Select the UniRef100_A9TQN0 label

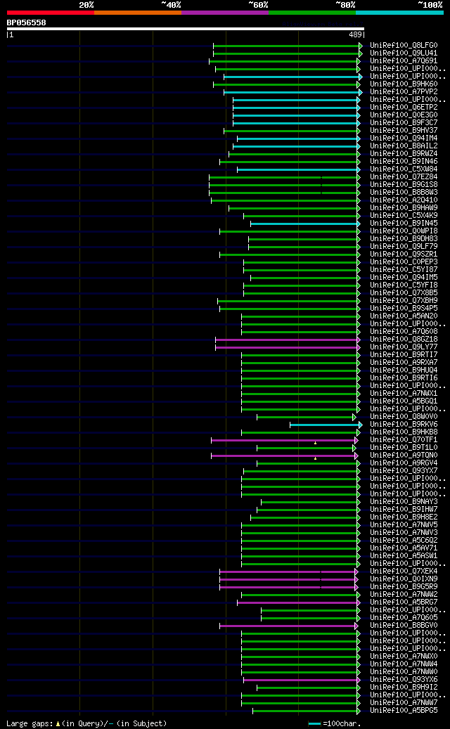[404, 455]
